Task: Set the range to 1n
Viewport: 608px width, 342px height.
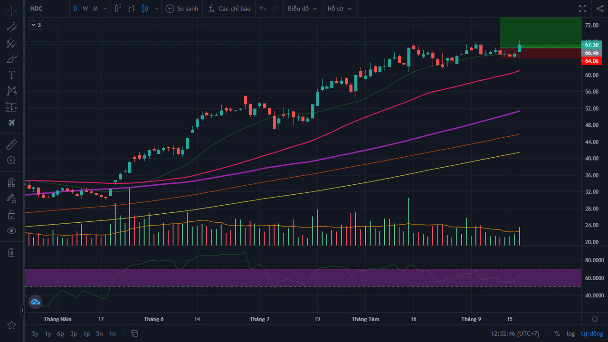Action: point(113,333)
